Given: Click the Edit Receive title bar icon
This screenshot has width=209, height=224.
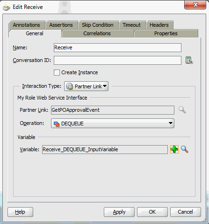Looking at the screenshot, I should (7, 7).
